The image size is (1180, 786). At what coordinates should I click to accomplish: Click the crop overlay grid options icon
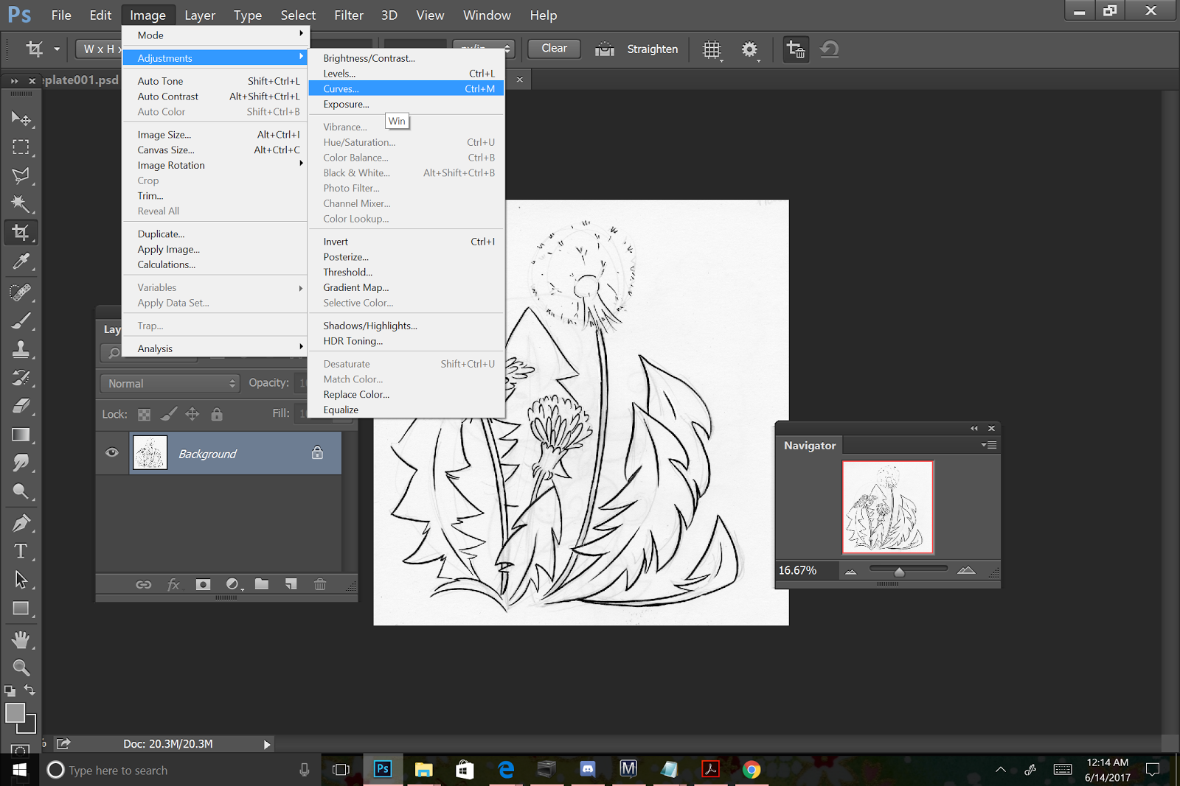[x=712, y=49]
